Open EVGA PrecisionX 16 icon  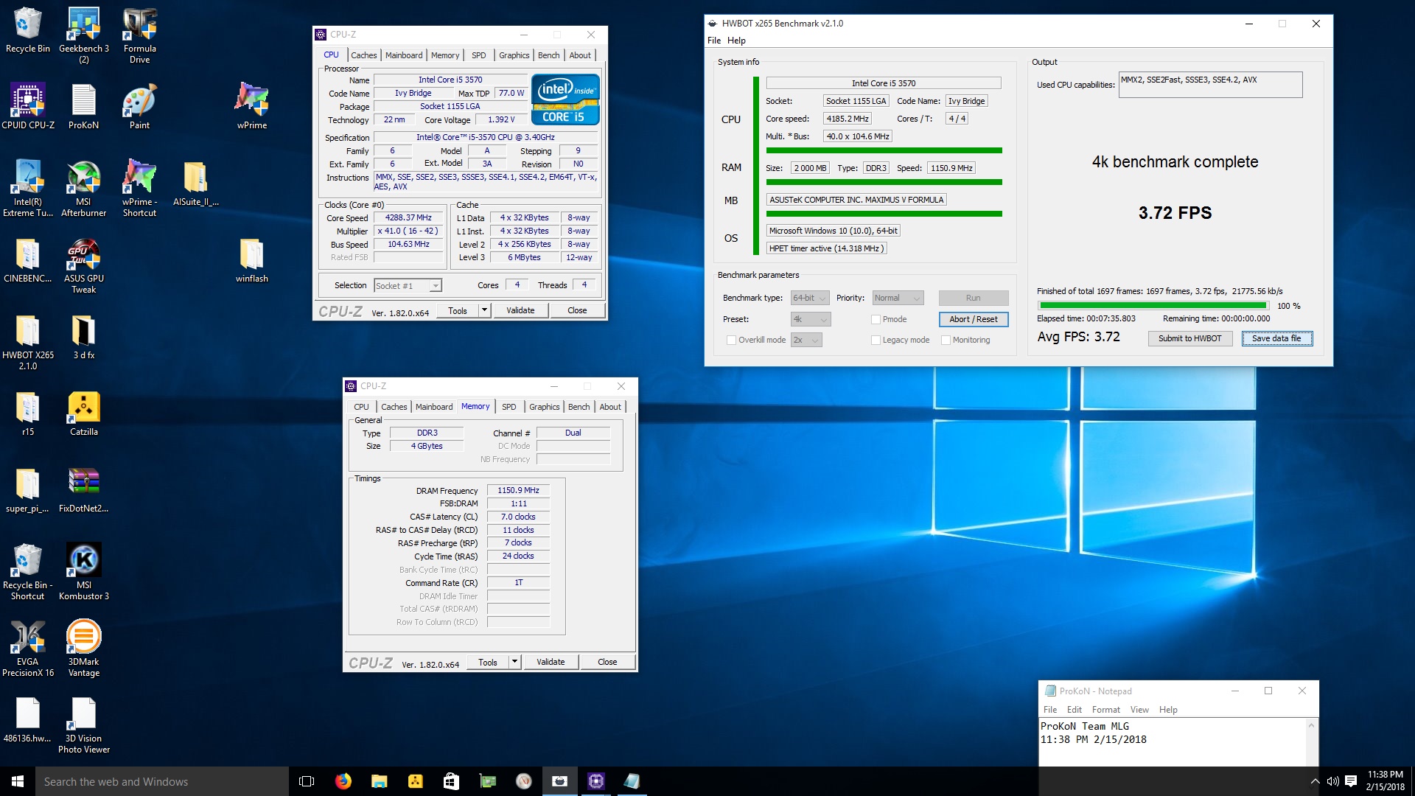coord(27,648)
